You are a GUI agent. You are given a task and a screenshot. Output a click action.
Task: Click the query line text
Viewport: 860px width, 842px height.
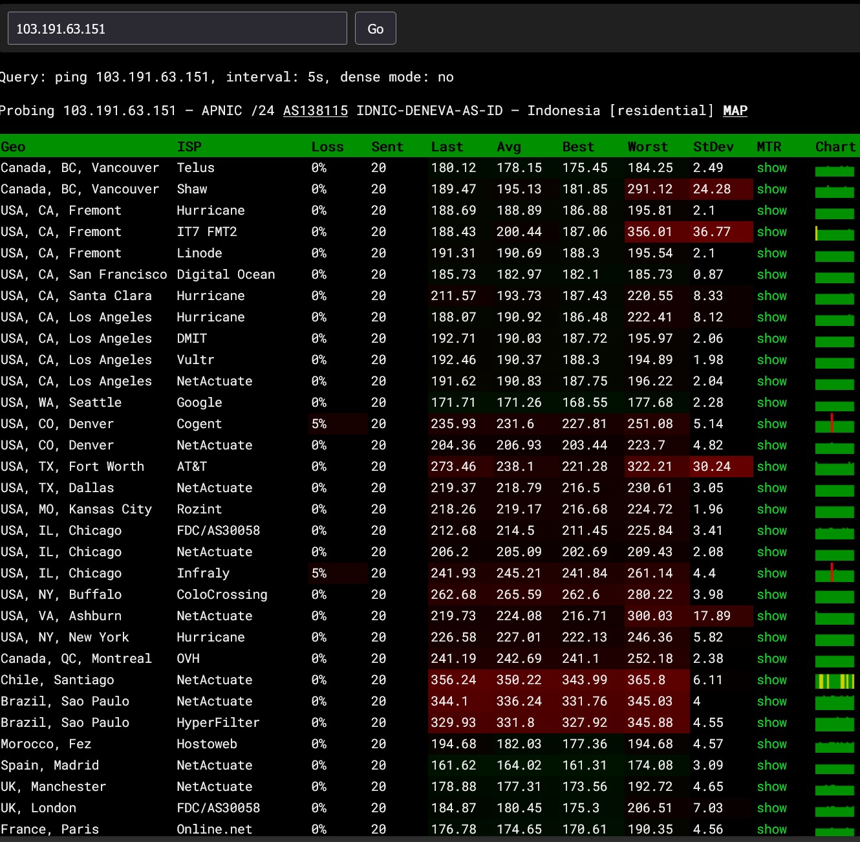[227, 77]
